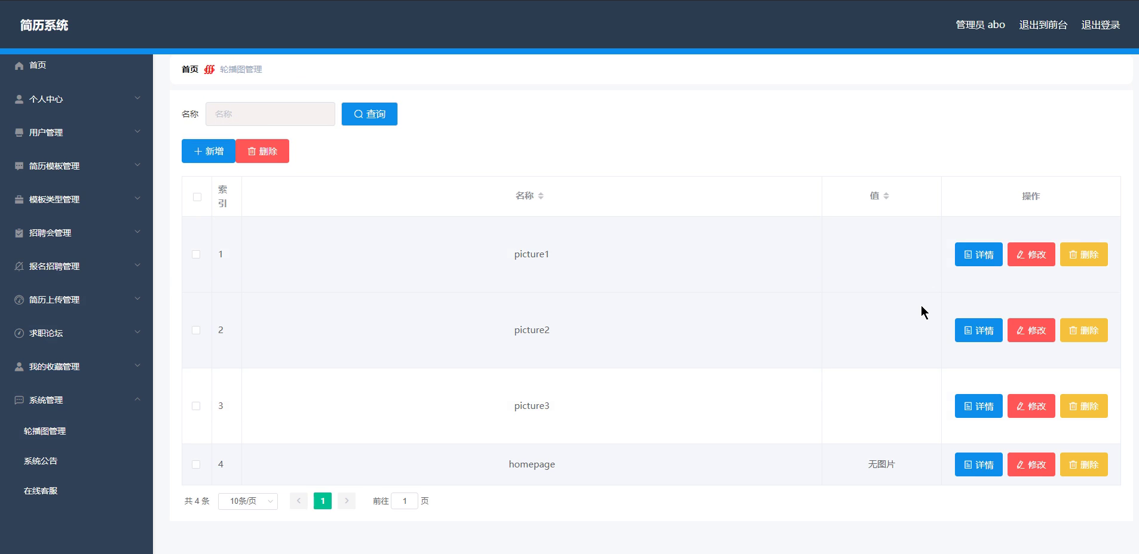The width and height of the screenshot is (1139, 554).
Task: Expand the 简历上传管理 menu chevron
Action: [137, 298]
